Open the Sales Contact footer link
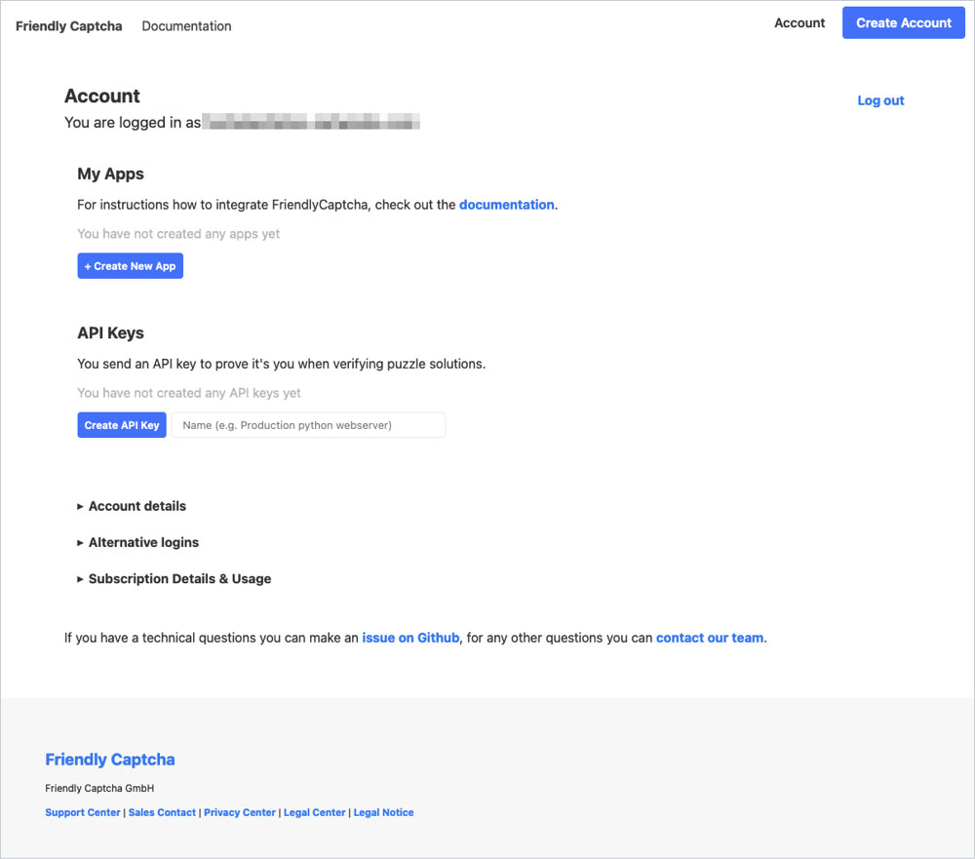 162,811
